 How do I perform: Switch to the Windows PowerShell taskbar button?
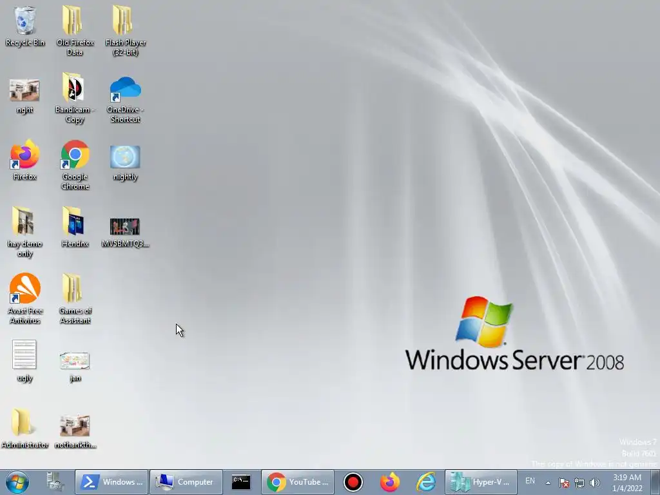[x=112, y=482]
